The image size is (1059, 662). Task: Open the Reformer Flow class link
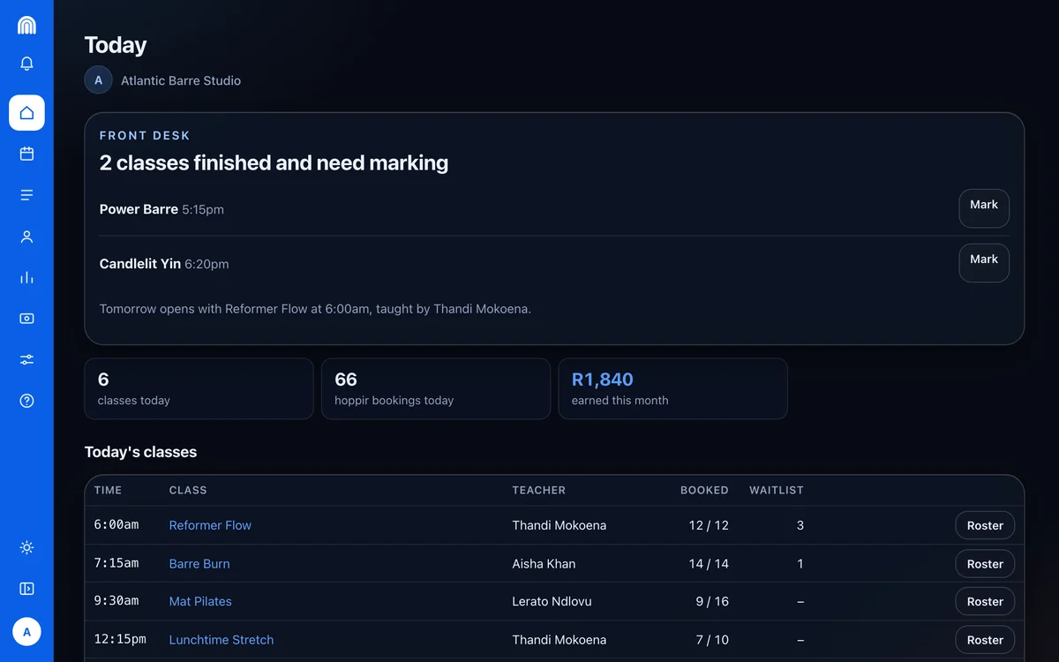tap(210, 525)
